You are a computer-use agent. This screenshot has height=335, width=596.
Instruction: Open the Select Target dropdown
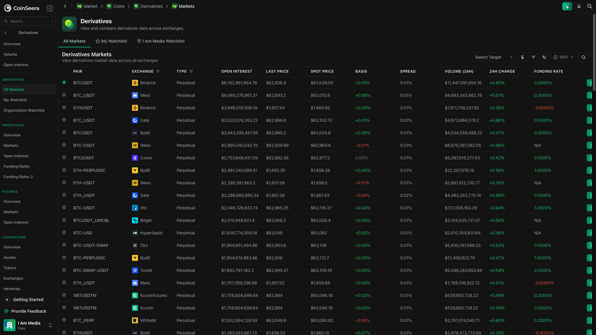pos(494,57)
